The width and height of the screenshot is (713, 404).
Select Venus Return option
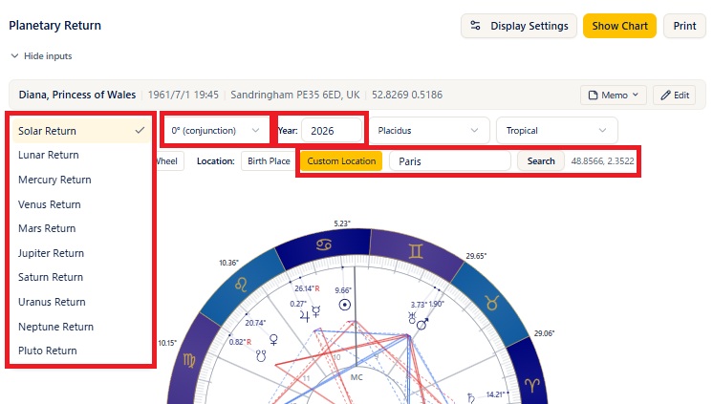pyautogui.click(x=81, y=204)
